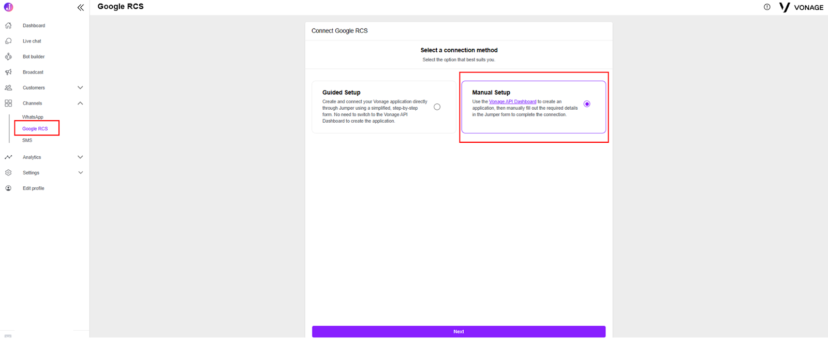The height and width of the screenshot is (340, 828).
Task: Expand the Analytics menu chevron
Action: point(80,157)
